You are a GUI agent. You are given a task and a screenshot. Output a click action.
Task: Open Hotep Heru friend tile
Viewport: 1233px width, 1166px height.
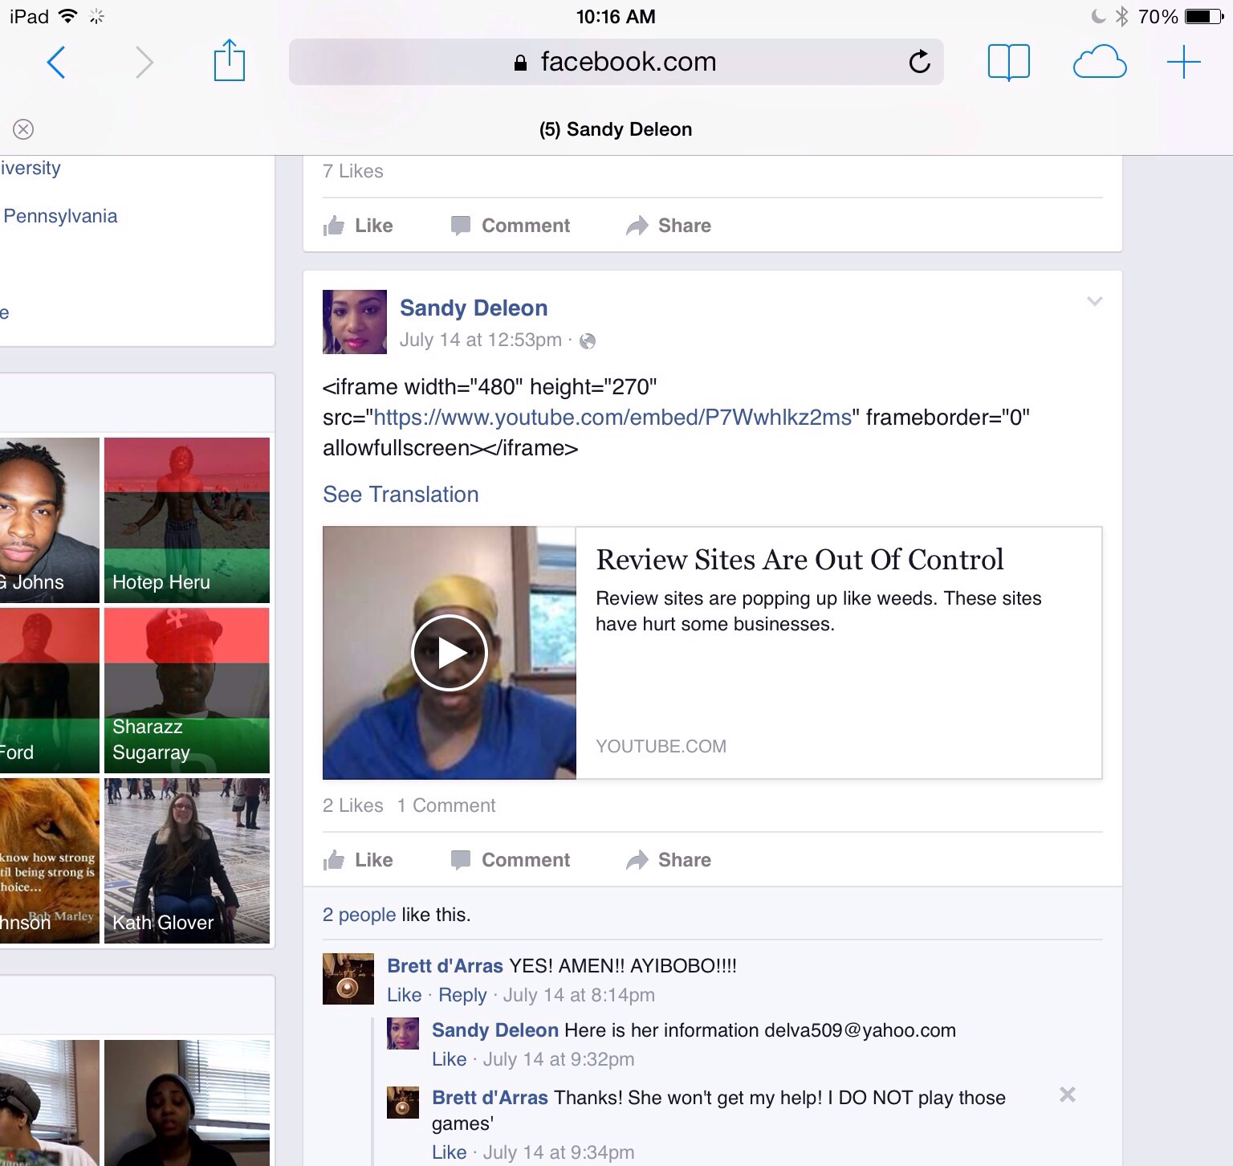(187, 520)
